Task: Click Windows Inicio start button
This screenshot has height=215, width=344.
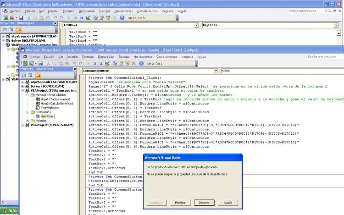Action: 10,211
